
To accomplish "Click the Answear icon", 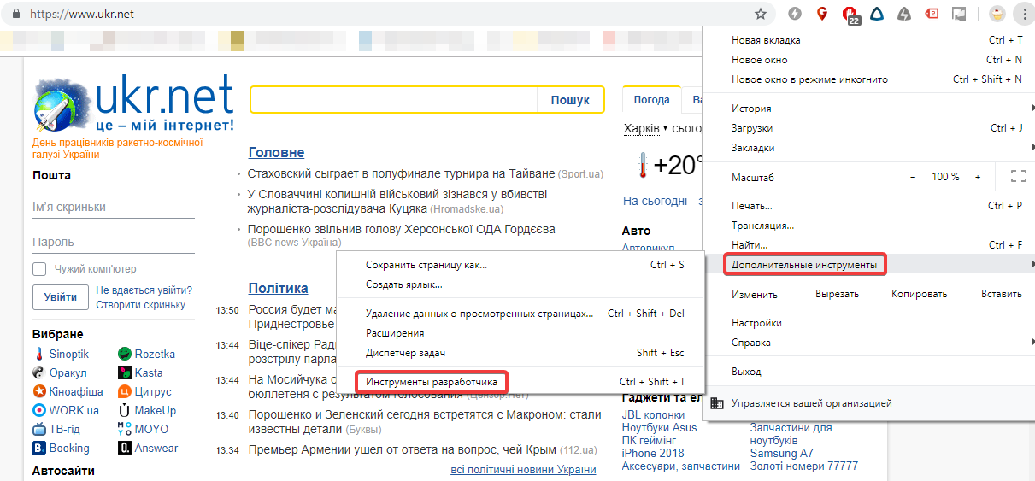I will 125,448.
